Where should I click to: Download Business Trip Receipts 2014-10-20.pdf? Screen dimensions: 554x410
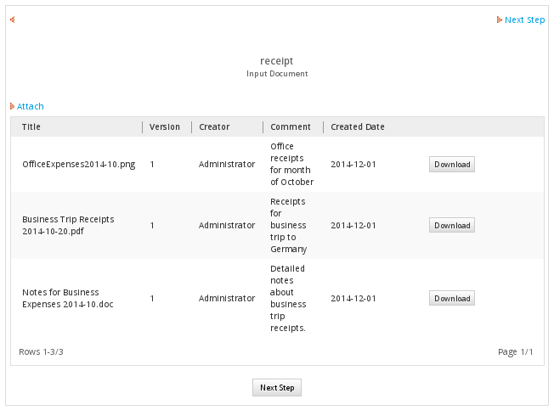pyautogui.click(x=451, y=226)
